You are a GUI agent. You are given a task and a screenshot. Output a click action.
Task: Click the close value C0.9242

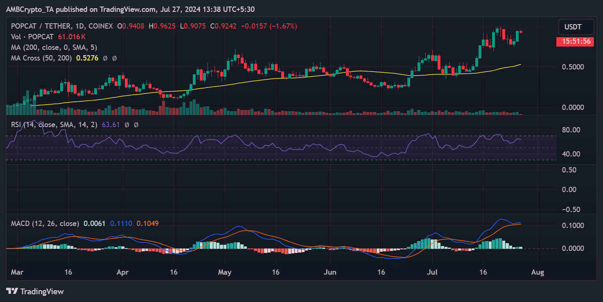pyautogui.click(x=224, y=26)
